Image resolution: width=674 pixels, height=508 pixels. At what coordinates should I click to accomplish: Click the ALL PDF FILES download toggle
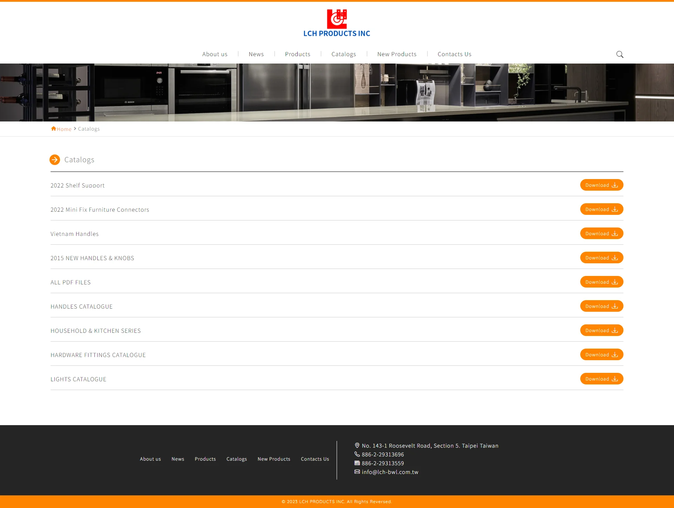point(601,282)
